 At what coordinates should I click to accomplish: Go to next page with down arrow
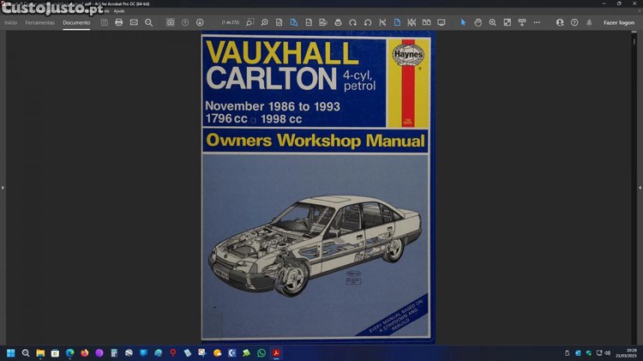200,22
